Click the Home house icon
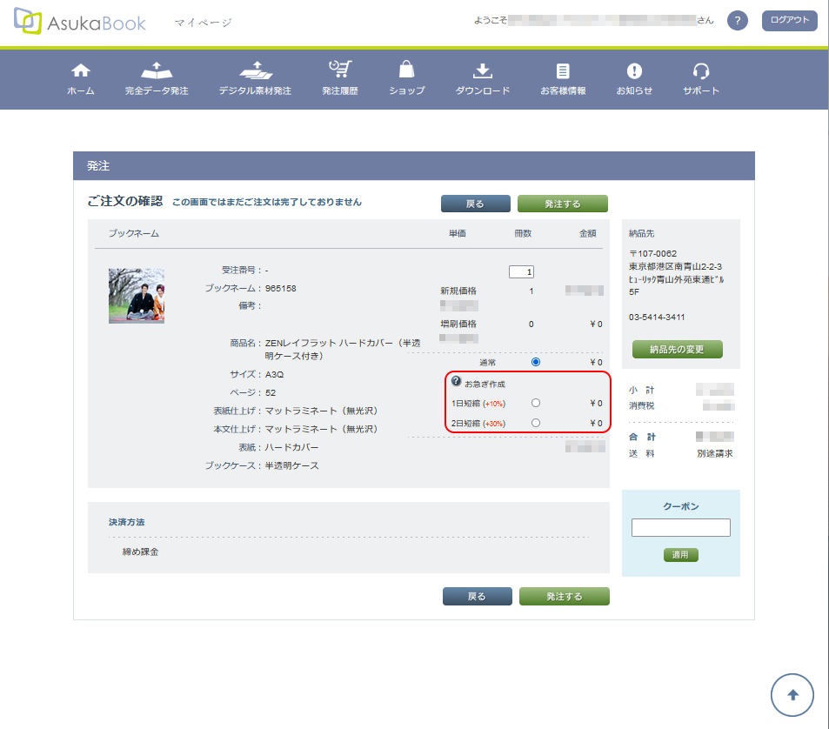The image size is (829, 729). point(81,71)
